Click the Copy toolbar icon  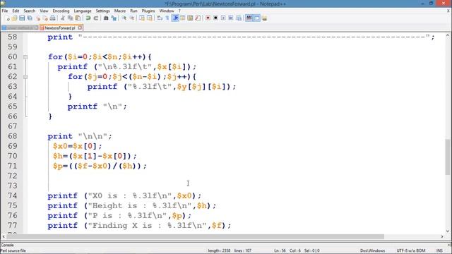(x=70, y=18)
